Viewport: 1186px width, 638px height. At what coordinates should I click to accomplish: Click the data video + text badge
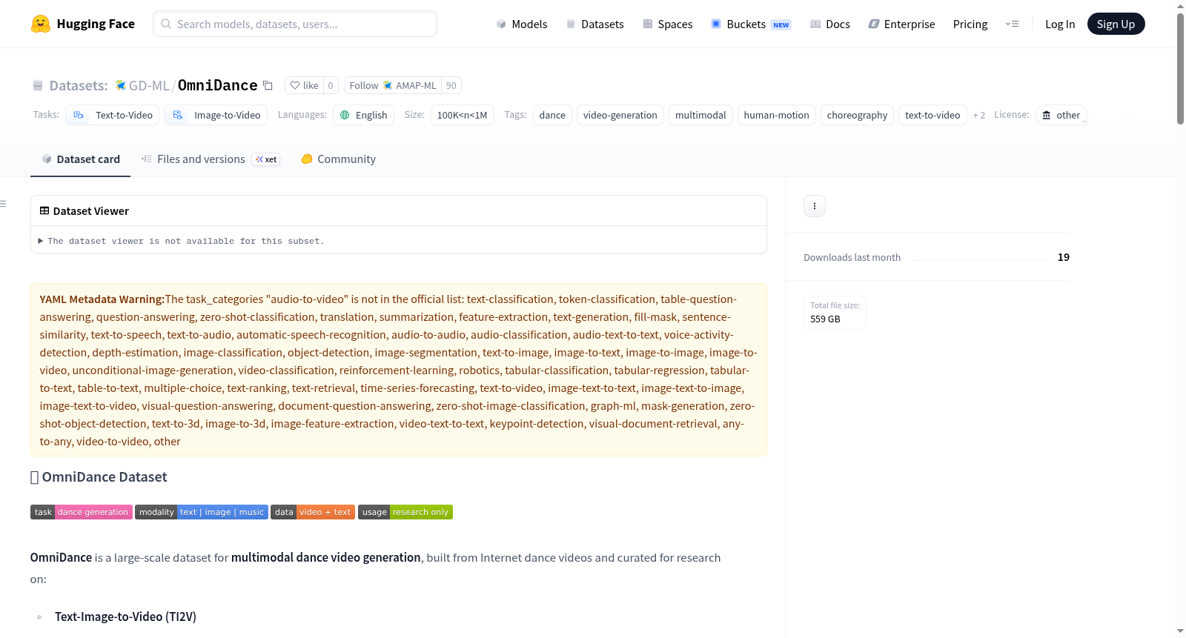(x=313, y=512)
